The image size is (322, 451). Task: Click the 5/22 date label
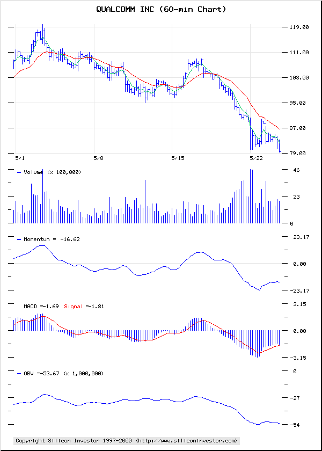point(256,158)
